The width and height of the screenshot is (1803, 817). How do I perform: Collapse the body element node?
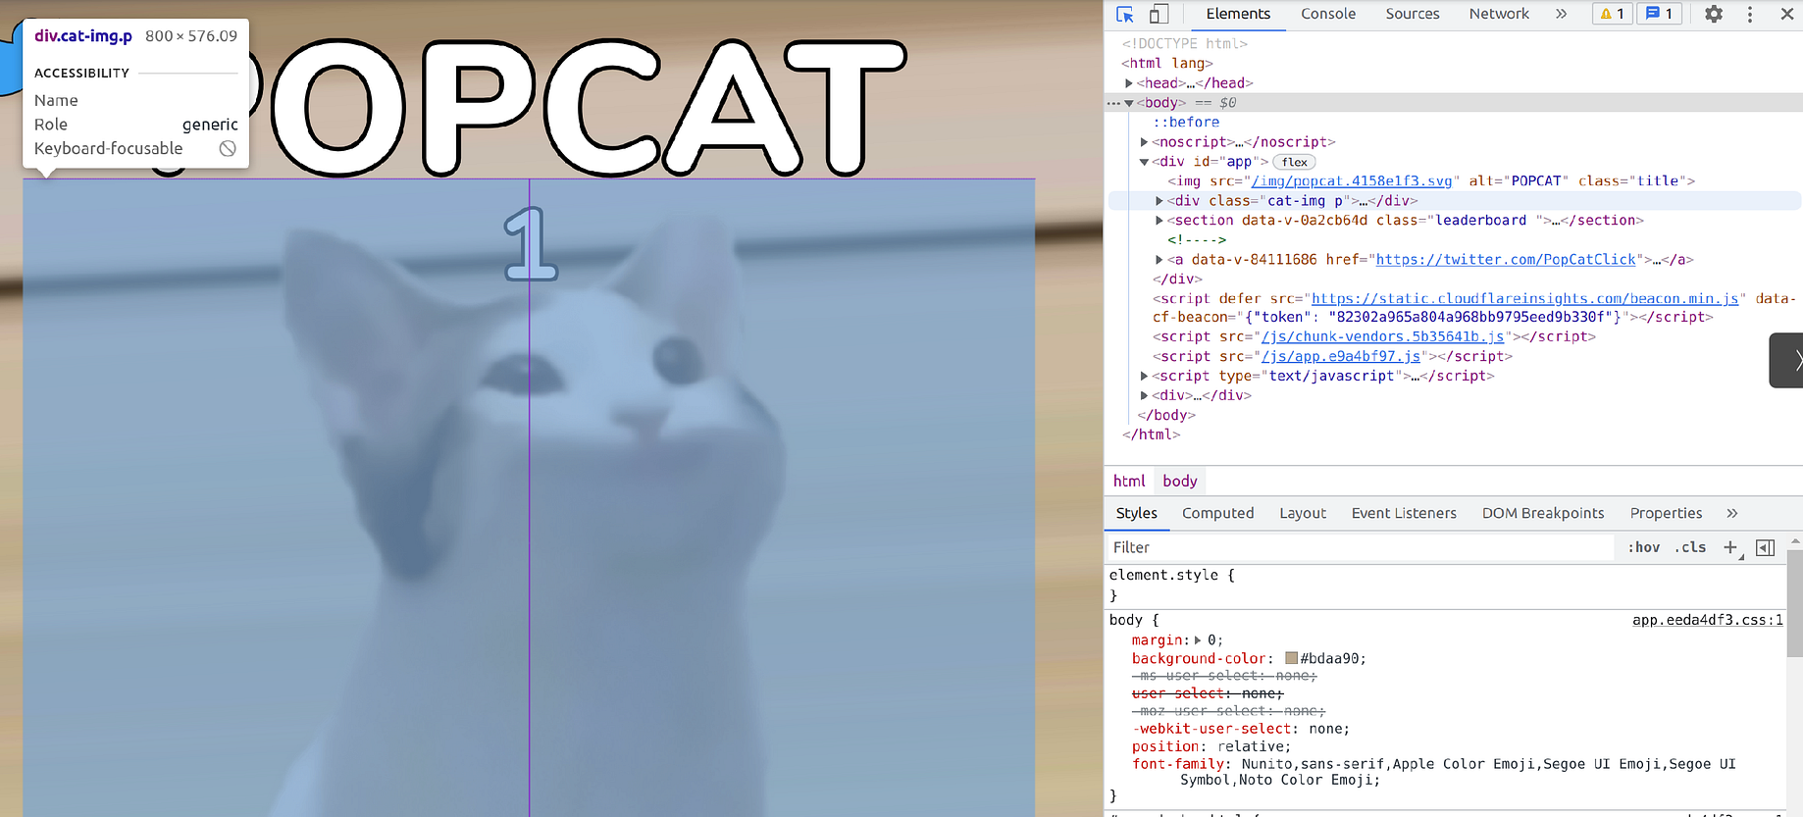point(1129,103)
